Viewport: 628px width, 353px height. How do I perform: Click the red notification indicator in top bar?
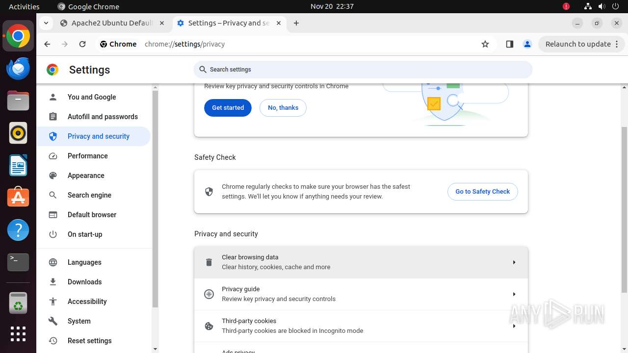point(566,7)
